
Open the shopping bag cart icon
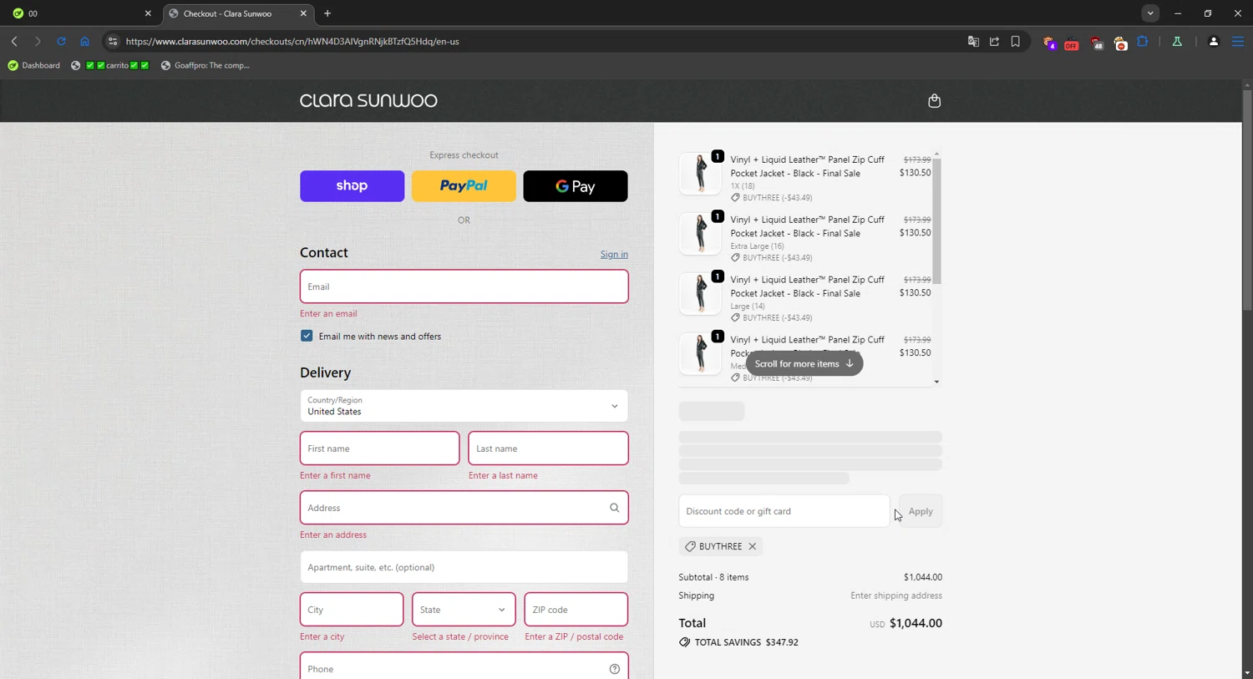pyautogui.click(x=934, y=101)
